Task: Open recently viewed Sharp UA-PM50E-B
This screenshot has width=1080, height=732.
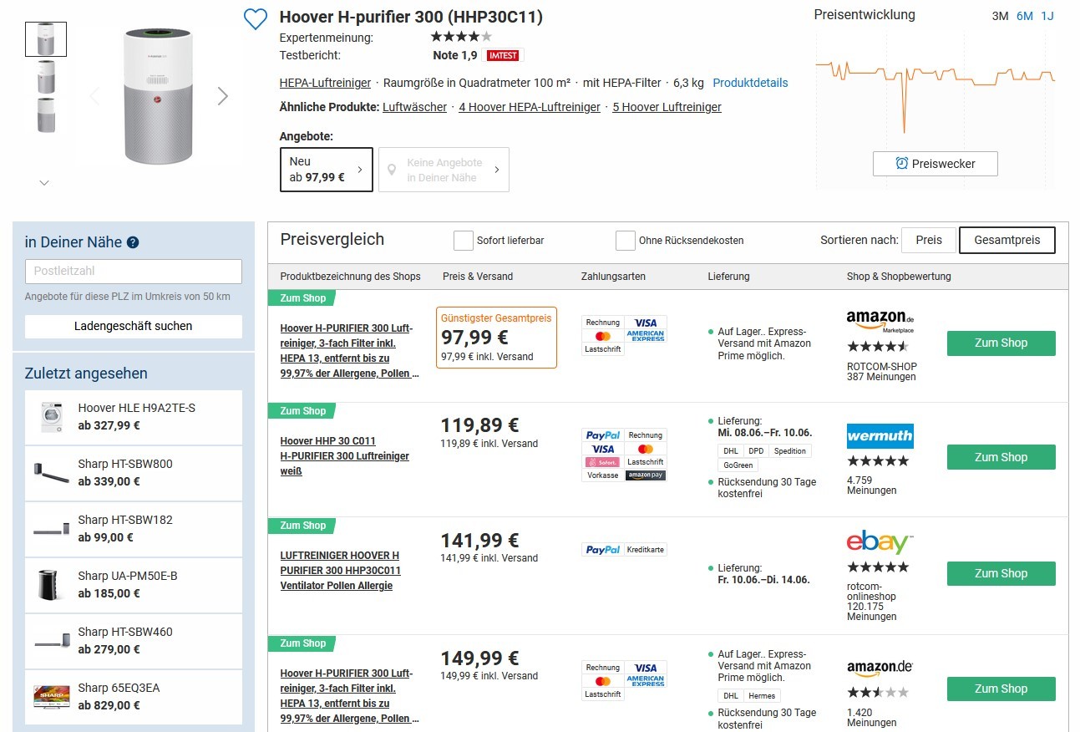Action: point(134,584)
